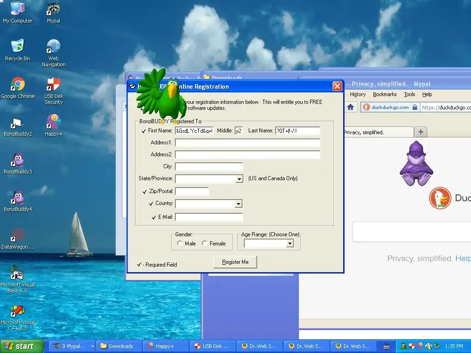Image resolution: width=471 pixels, height=353 pixels.
Task: Select the Male gender option
Action: (x=187, y=244)
